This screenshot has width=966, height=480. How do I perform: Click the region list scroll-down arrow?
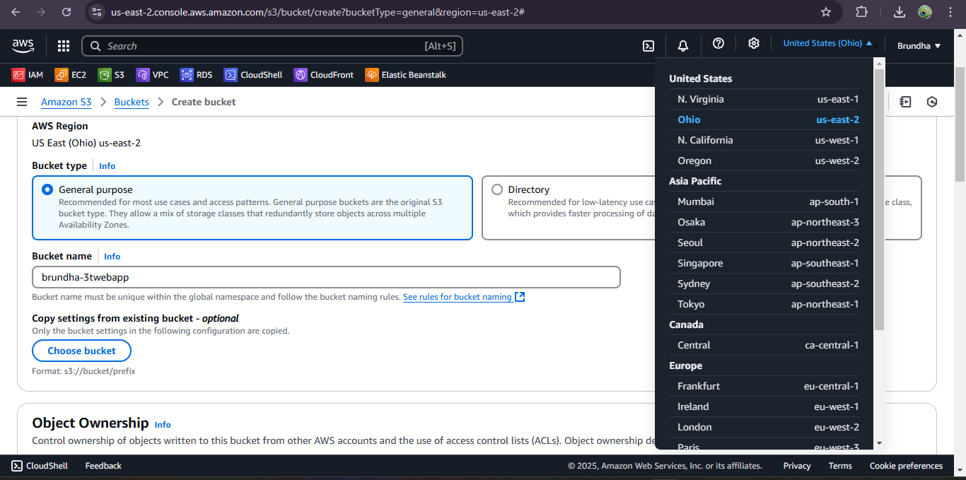tap(879, 443)
